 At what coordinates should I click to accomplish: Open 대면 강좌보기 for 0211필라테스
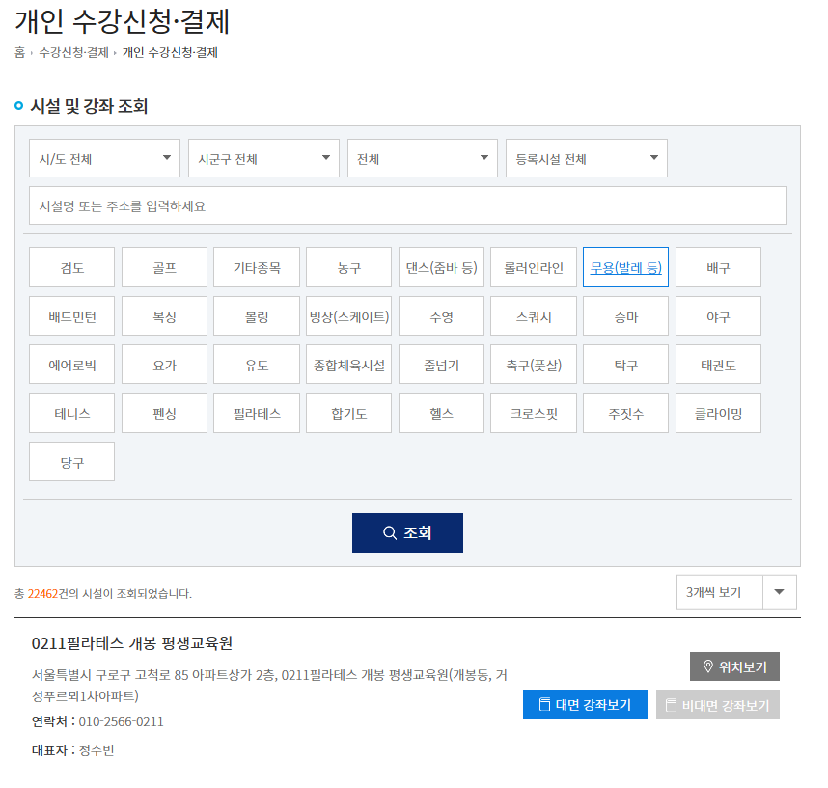pos(584,704)
